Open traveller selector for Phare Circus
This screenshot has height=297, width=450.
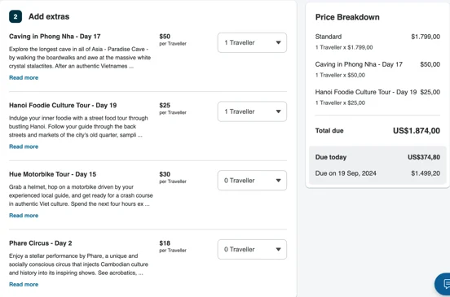252,249
